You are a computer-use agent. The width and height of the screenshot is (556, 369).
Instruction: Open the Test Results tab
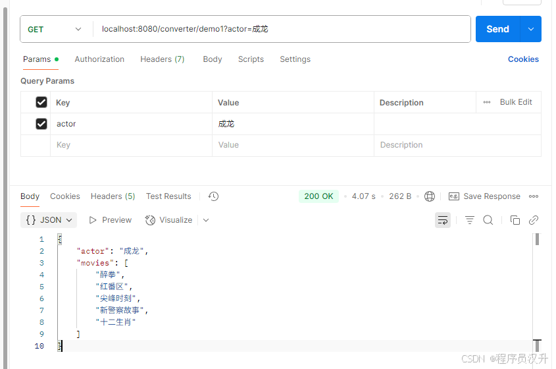click(x=168, y=196)
